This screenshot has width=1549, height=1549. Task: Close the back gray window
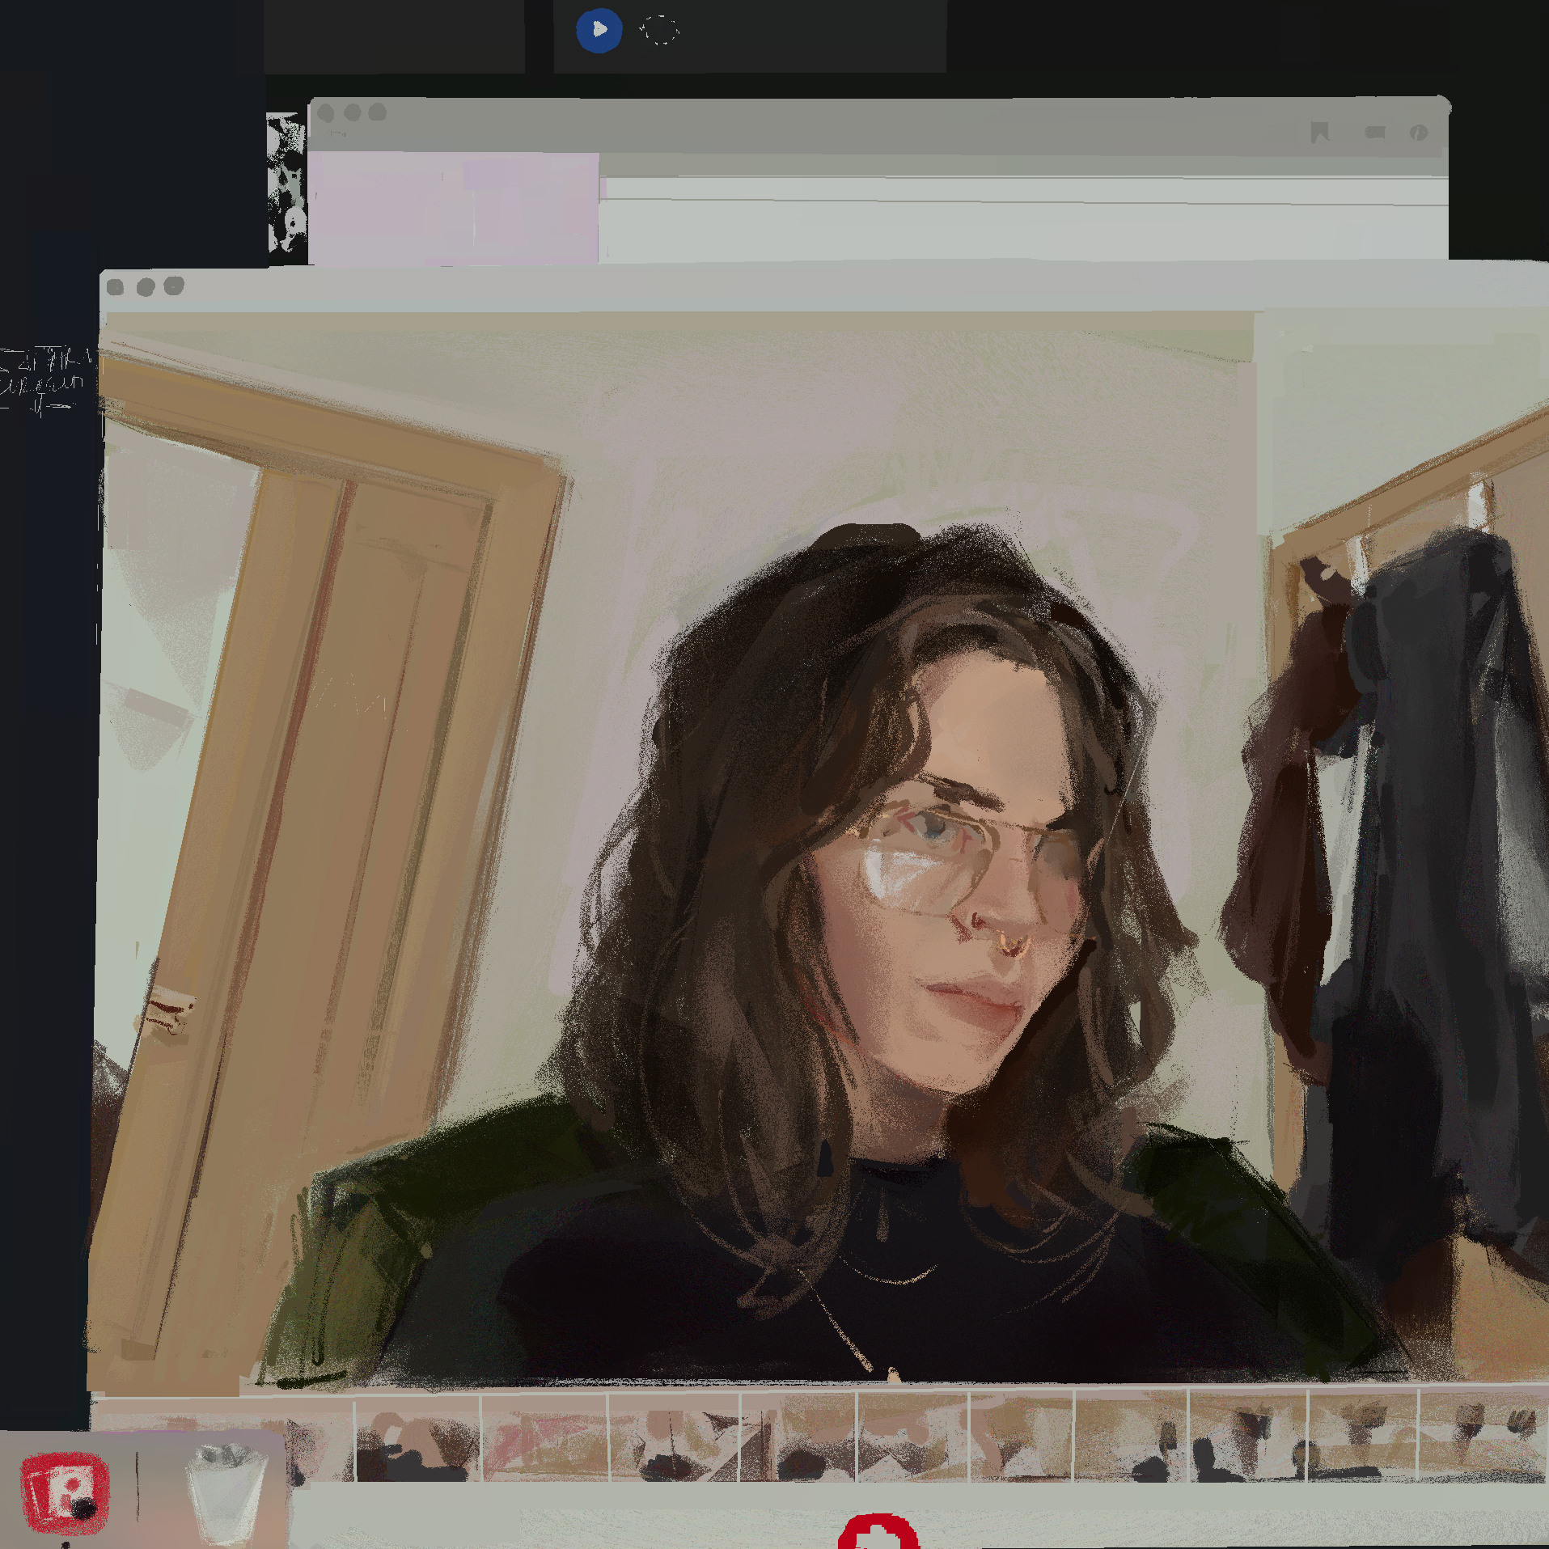pos(325,113)
